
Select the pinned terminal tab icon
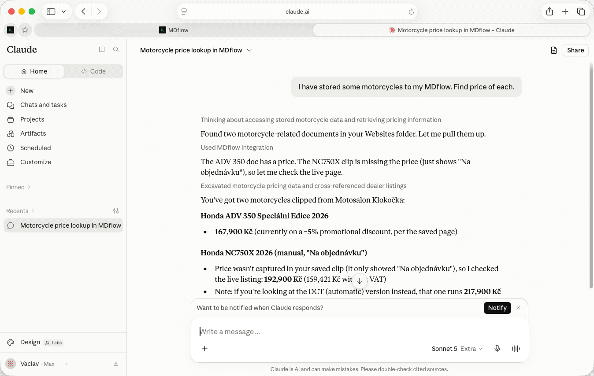11,30
